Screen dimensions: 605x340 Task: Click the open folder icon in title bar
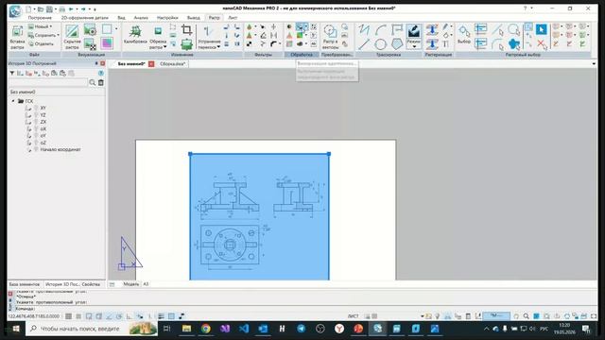click(x=41, y=8)
